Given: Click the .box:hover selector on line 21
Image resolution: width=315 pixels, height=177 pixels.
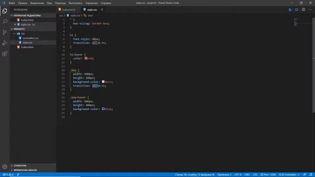Looking at the screenshot, I should (78, 97).
